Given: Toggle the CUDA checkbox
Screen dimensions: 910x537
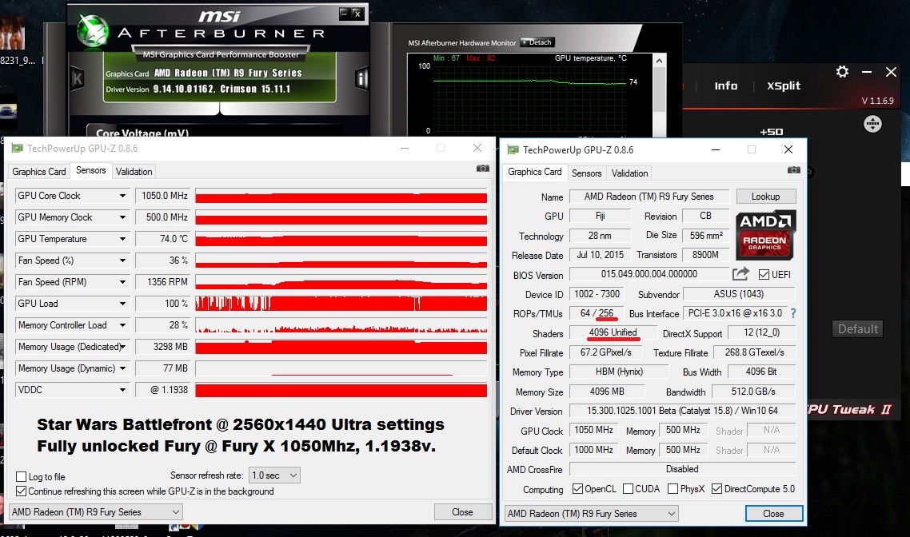Looking at the screenshot, I should coord(628,489).
